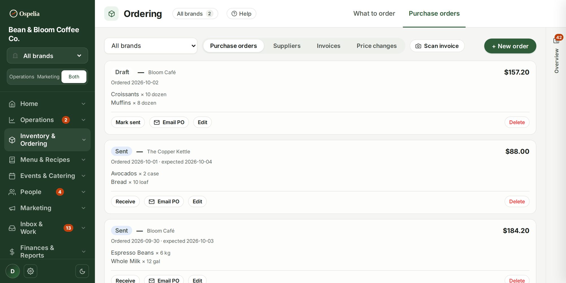Image resolution: width=566 pixels, height=283 pixels.
Task: Open the Inbox & Work tray icon
Action: coord(12,228)
